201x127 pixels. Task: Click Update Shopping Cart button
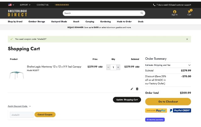click(127, 100)
